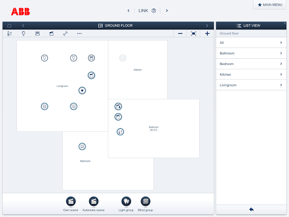
Task: Fit floor plan to screen
Action: (194, 33)
